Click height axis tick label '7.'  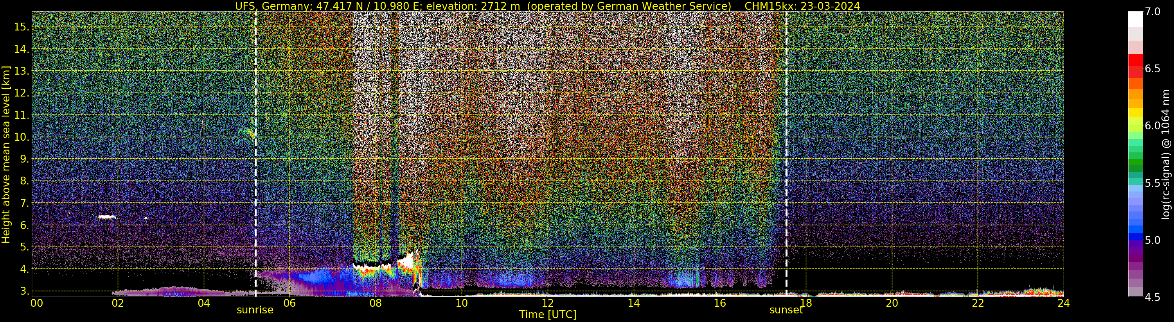point(24,203)
